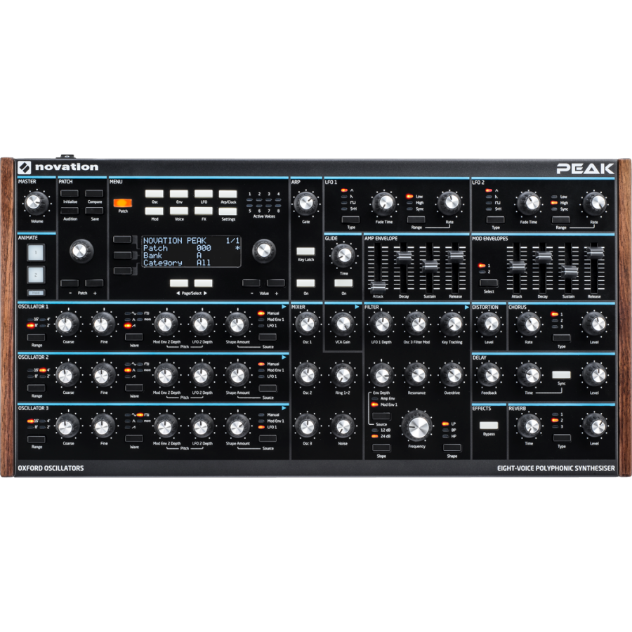632x632 pixels.
Task: Cycle the Filter Slope button
Action: (381, 447)
